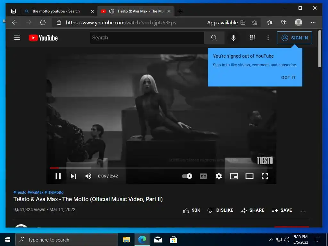Click the YouTube search magnifier button
Screen dimensions: 328x246
[214, 38]
